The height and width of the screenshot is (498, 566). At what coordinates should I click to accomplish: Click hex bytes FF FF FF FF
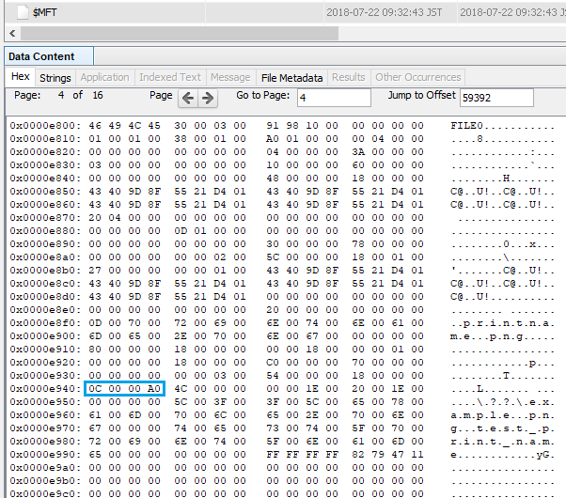point(302,455)
